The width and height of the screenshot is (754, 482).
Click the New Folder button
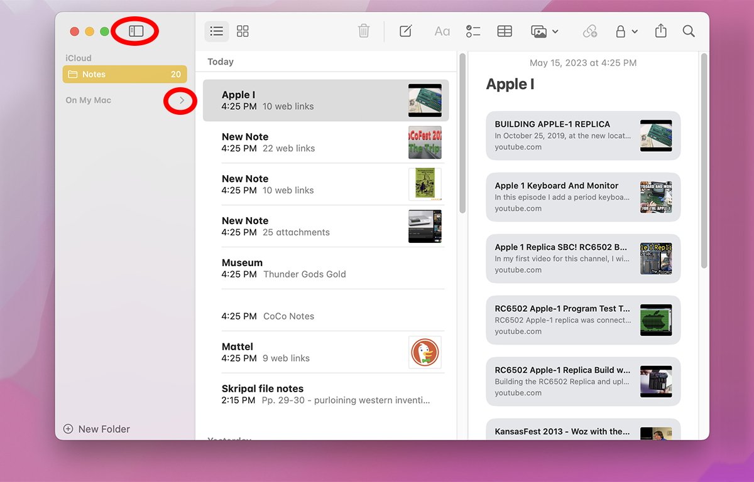tap(97, 429)
